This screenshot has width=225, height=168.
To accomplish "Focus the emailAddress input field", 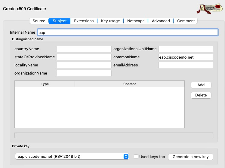I will point(186,65).
